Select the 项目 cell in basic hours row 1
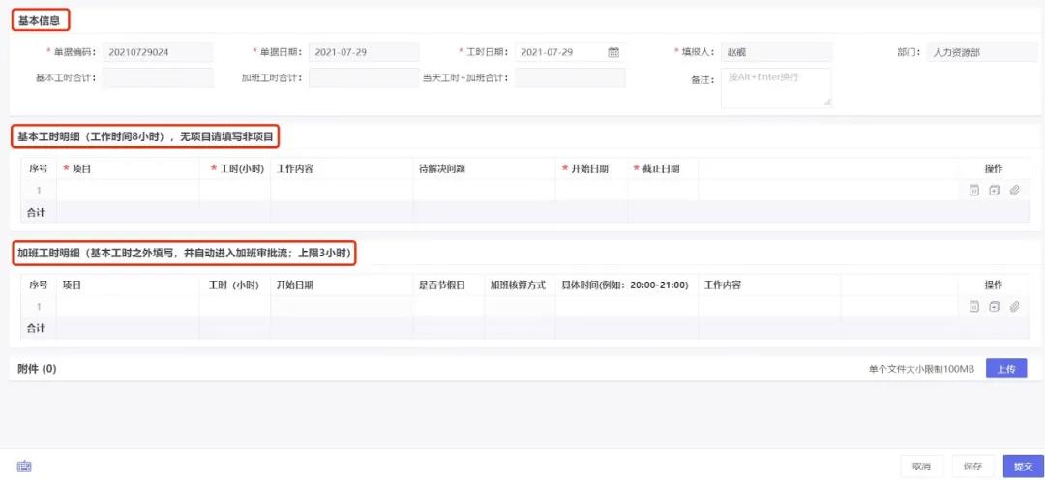Screen dimensions: 1045x480 click(x=128, y=191)
